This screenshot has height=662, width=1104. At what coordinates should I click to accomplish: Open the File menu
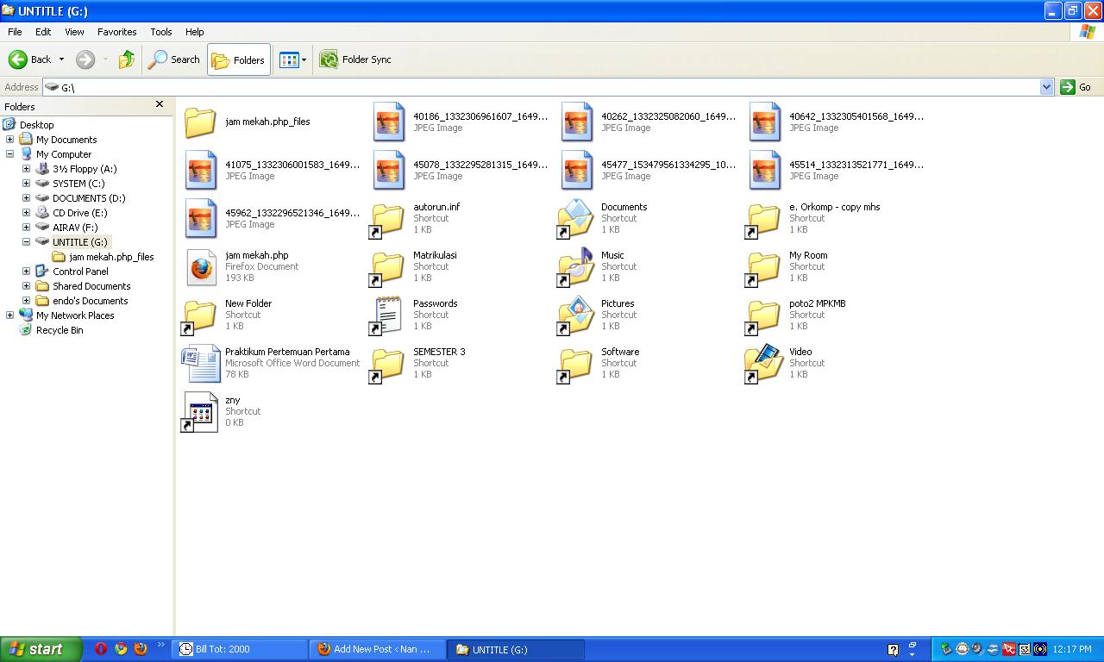[x=15, y=32]
